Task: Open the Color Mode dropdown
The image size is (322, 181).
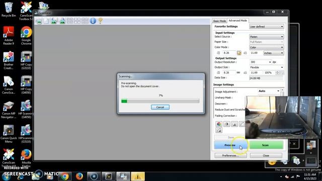Action: click(x=267, y=47)
